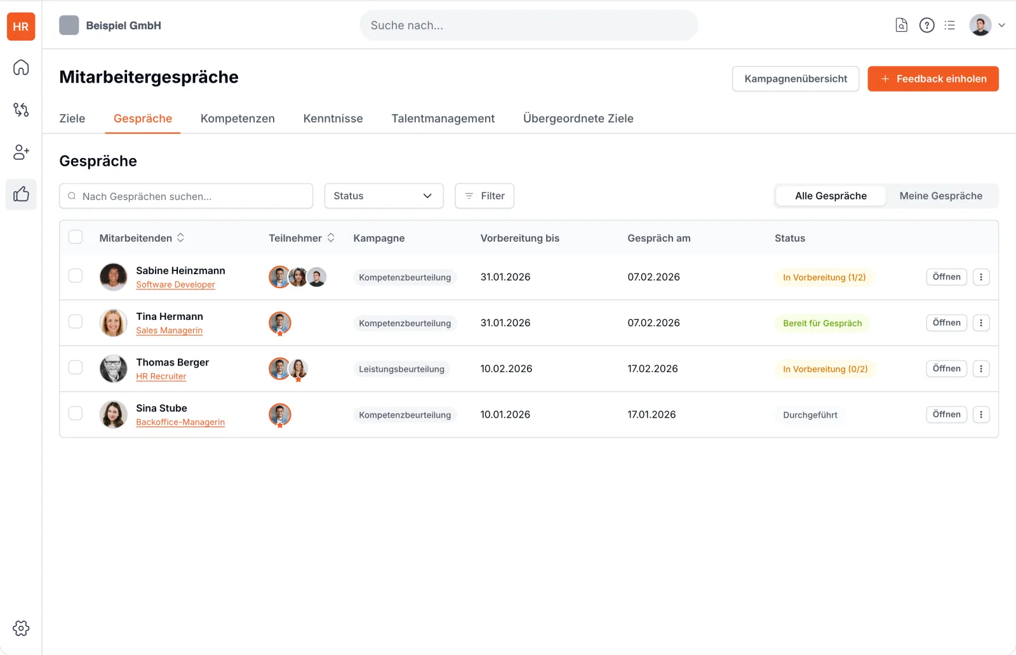Screen dimensions: 1016x655
Task: Sort by Mitarbeitenden column arrows
Action: point(181,237)
